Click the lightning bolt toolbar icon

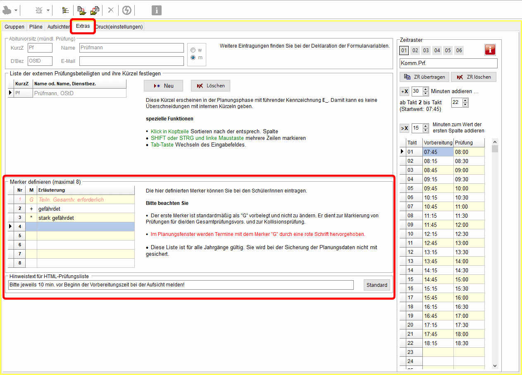coord(126,10)
